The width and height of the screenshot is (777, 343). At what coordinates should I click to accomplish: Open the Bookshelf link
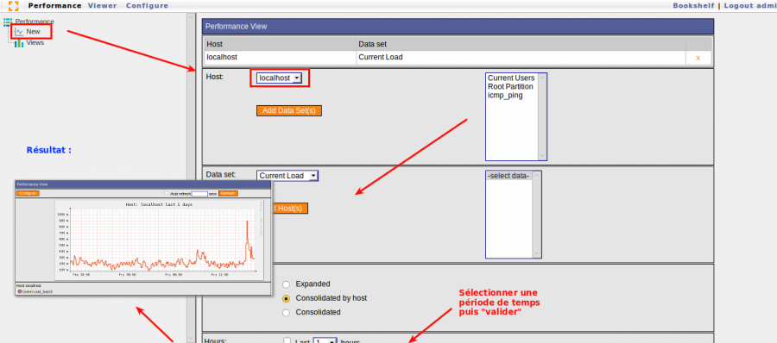pos(694,6)
